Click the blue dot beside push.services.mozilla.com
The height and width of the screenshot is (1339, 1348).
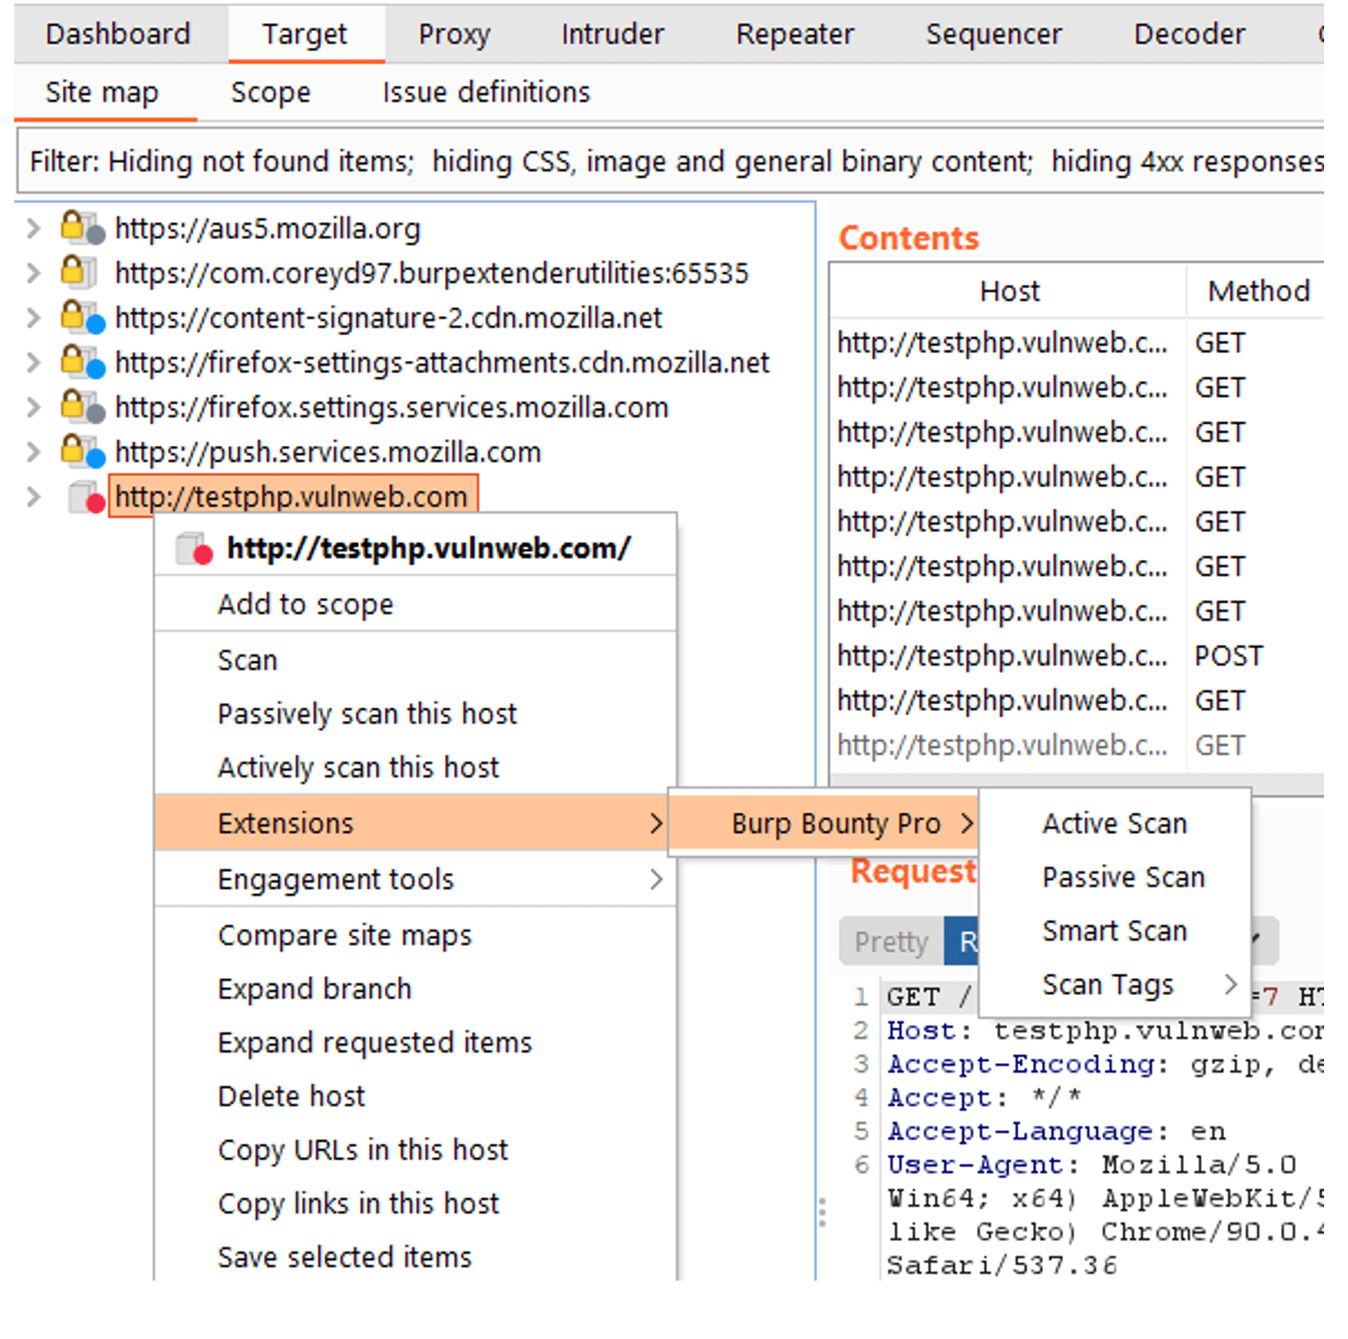pyautogui.click(x=95, y=460)
